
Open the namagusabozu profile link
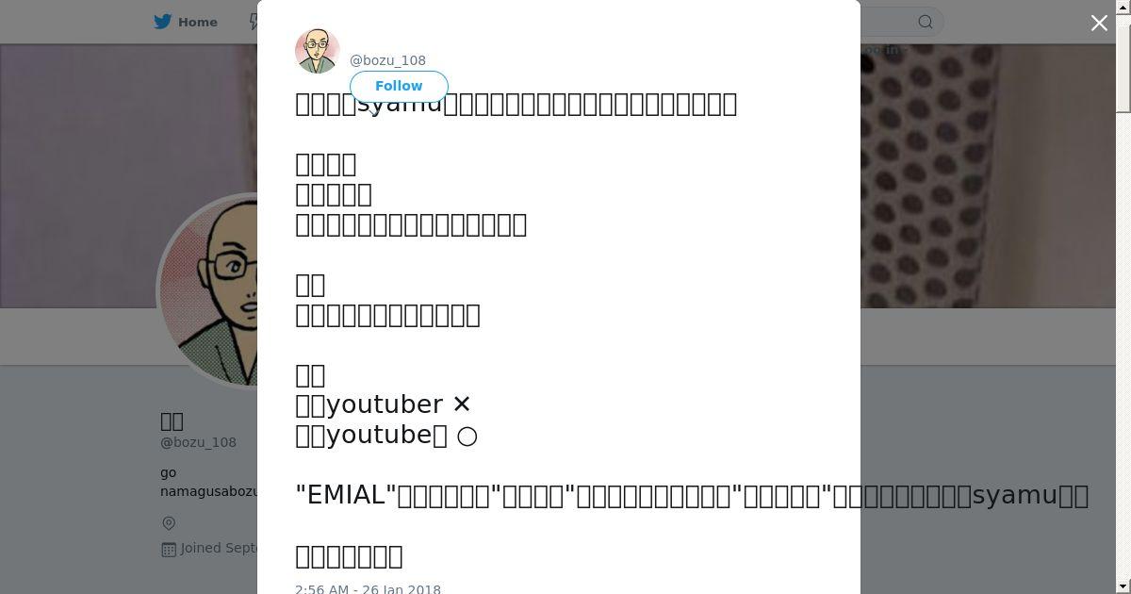[x=208, y=491]
